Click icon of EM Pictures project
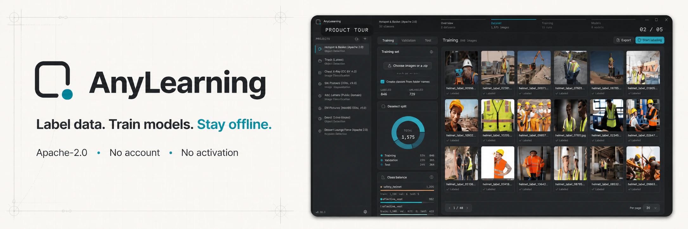Image resolution: width=688 pixels, height=229 pixels. [x=320, y=108]
